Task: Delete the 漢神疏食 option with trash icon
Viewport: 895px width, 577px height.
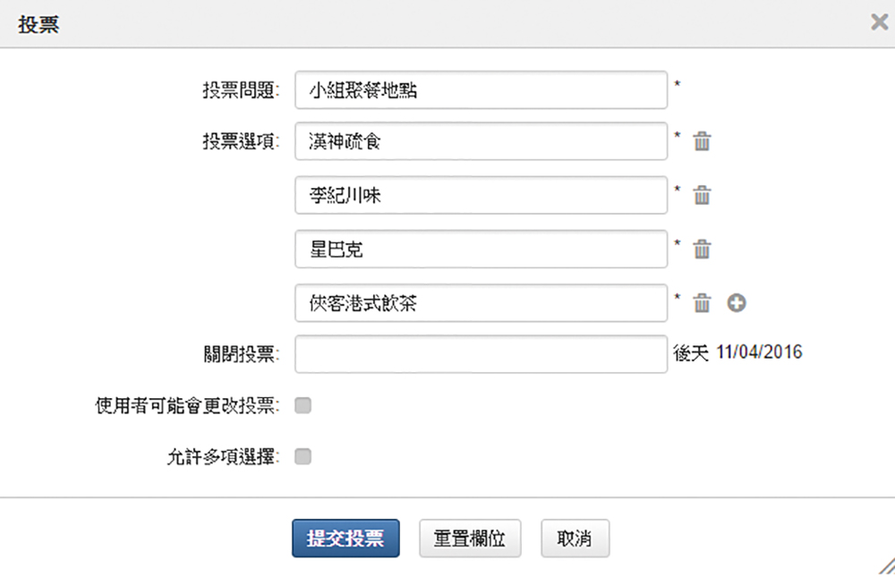Action: 702,141
